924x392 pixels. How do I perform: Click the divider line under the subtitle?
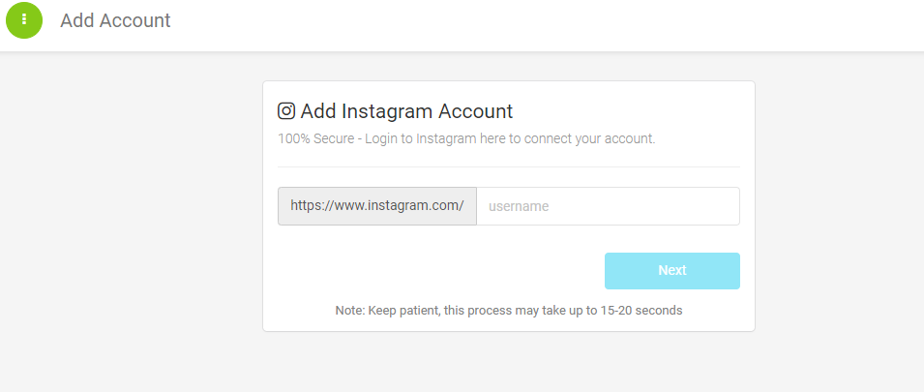[509, 166]
